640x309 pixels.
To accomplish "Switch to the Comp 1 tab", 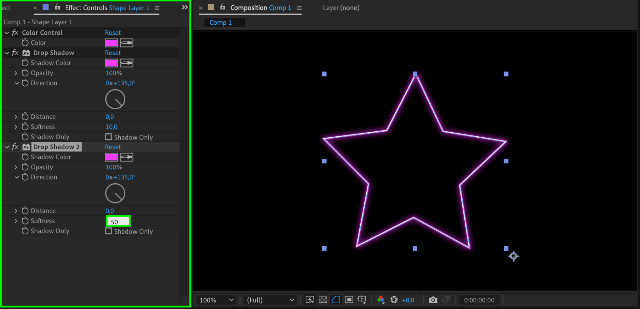I will tap(221, 22).
